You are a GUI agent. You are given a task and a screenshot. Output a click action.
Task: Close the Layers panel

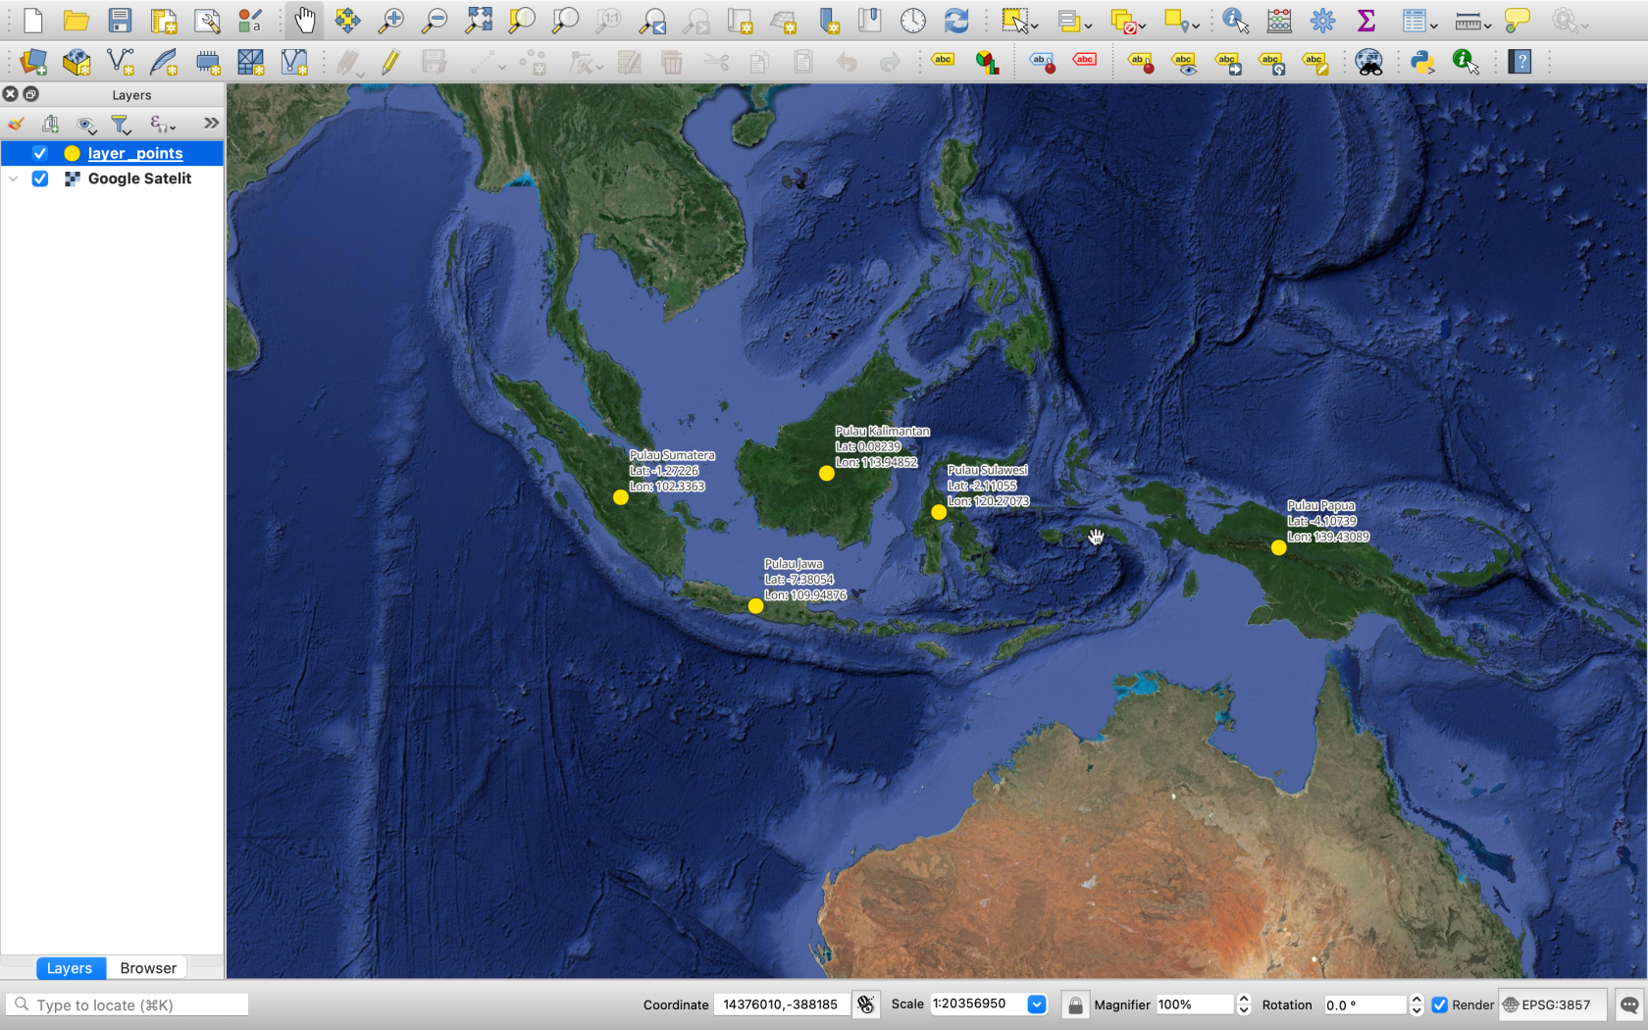pos(10,94)
